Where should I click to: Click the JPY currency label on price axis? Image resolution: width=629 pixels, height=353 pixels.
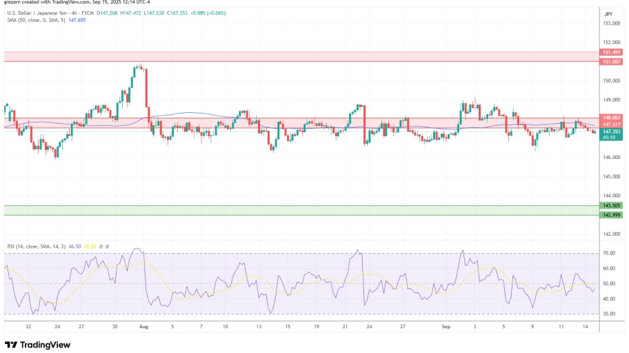[608, 14]
